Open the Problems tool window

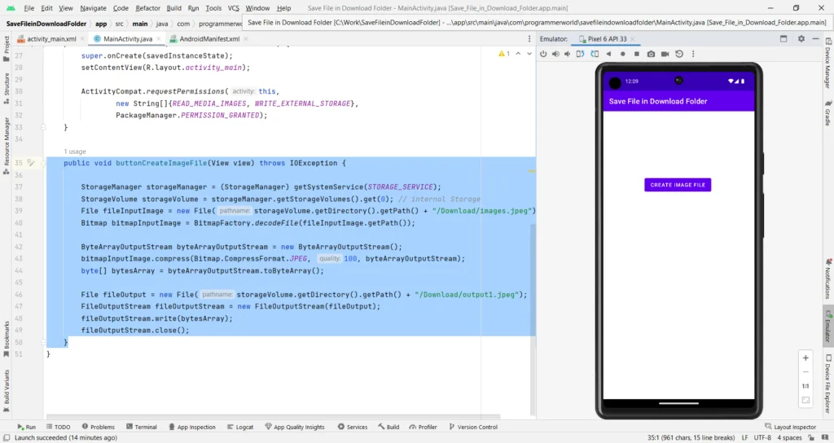point(99,427)
